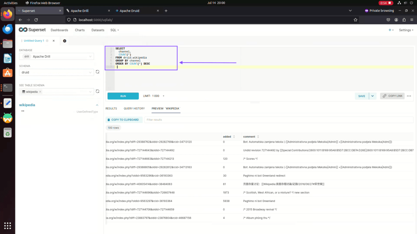Open the Database dropdown showing Apache Drill
Image resolution: width=417 pixels, height=234 pixels.
click(x=56, y=56)
